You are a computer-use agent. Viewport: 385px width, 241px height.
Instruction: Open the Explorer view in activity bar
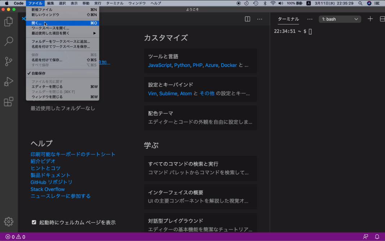pos(9,22)
